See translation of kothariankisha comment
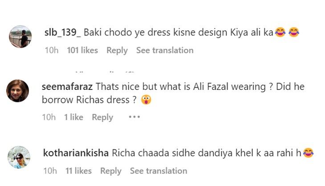The image size is (325, 186). tap(158, 171)
